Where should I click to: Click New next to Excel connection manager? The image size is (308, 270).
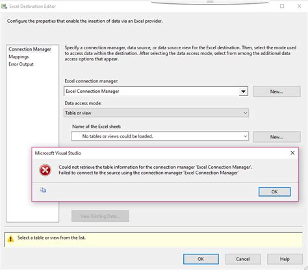tap(277, 92)
